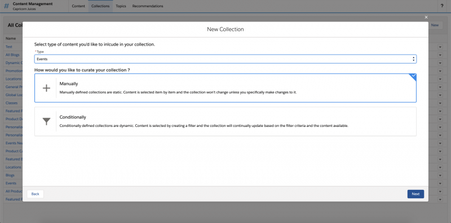Click the funnel filter icon on the Conditionally card

pyautogui.click(x=46, y=121)
